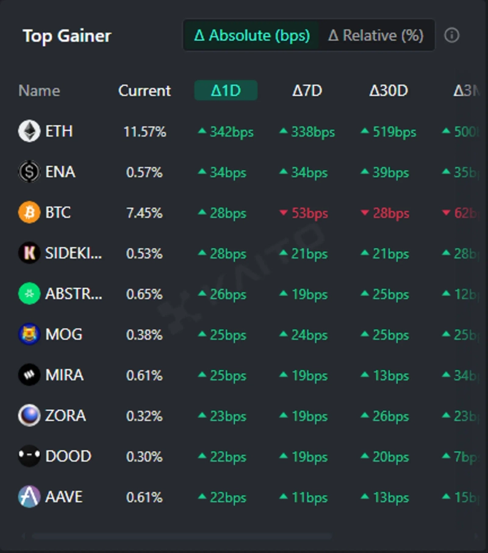Click the BTC Bitcoin icon
The width and height of the screenshot is (488, 553).
tap(29, 213)
